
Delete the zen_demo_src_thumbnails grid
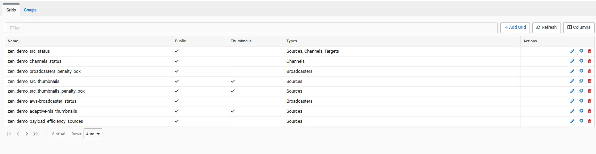(589, 81)
